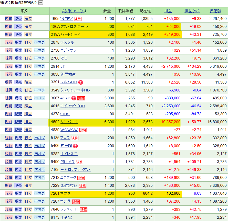Click 現売 in the アストロスケール row
Image resolution: width=228 pixels, height=221 pixels.
pos(18,27)
